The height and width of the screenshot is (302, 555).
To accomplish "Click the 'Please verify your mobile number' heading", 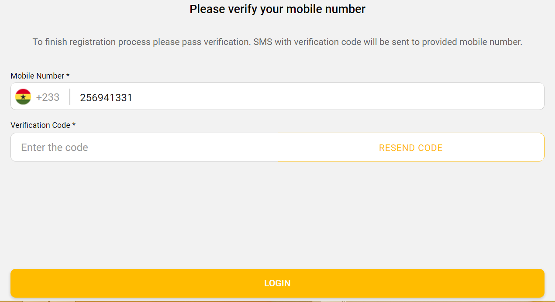I will coord(277,9).
